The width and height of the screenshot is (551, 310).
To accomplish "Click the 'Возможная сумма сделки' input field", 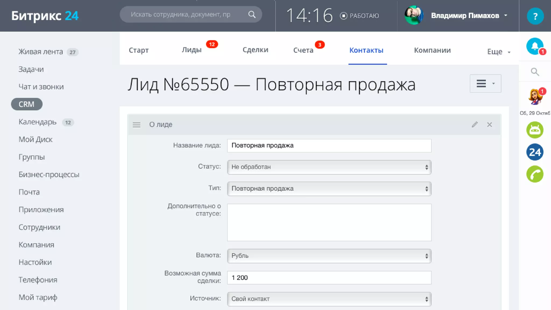I will coord(329,278).
